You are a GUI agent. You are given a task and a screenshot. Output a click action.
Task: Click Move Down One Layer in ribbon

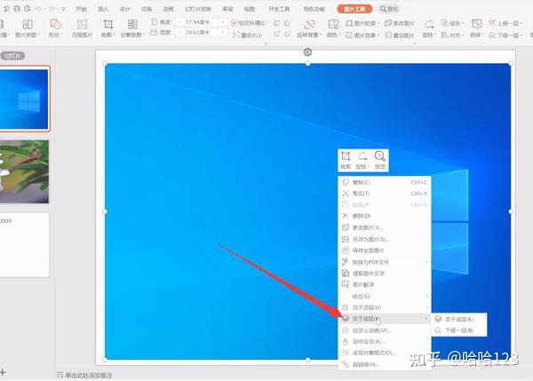[x=505, y=35]
